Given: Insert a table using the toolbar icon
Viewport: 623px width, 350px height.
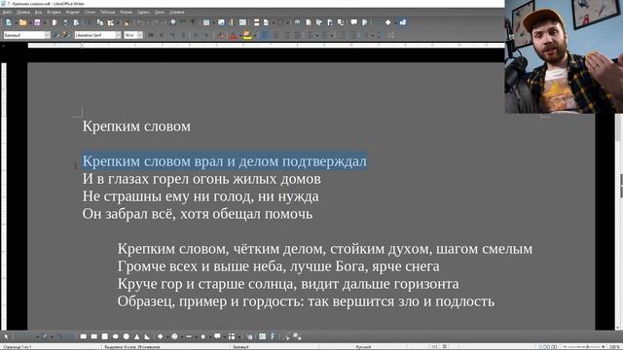Looking at the screenshot, I should 206,22.
